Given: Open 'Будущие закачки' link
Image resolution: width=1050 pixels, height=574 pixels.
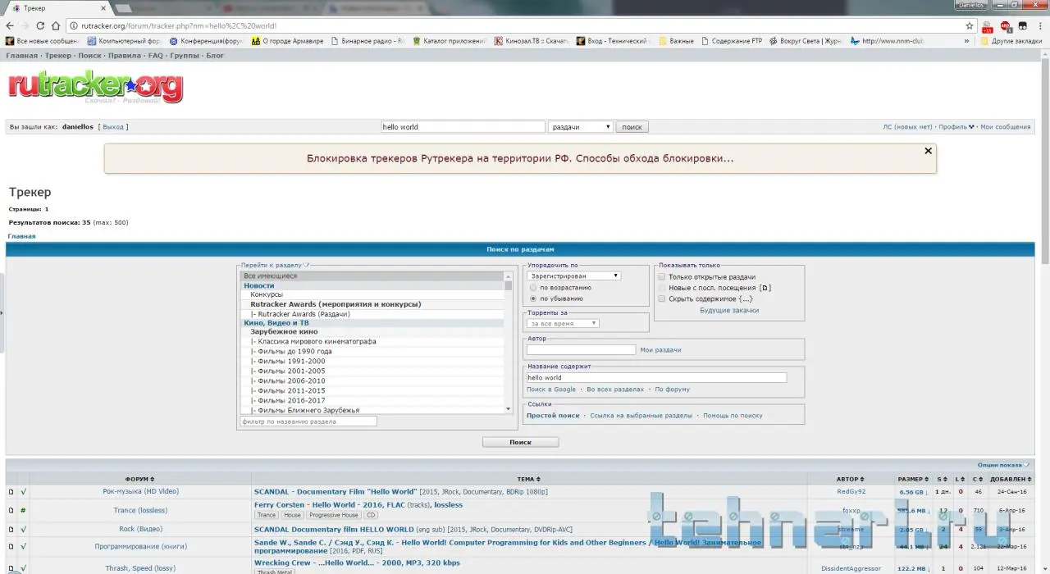Looking at the screenshot, I should point(729,311).
